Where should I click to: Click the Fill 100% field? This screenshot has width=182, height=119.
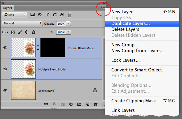(x=61, y=32)
